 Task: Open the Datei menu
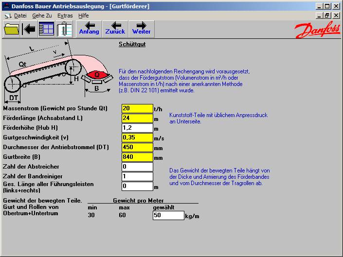(20, 16)
